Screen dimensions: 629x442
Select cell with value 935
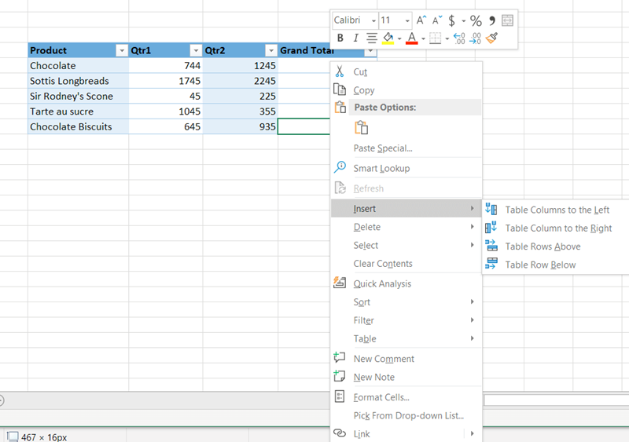(x=241, y=126)
